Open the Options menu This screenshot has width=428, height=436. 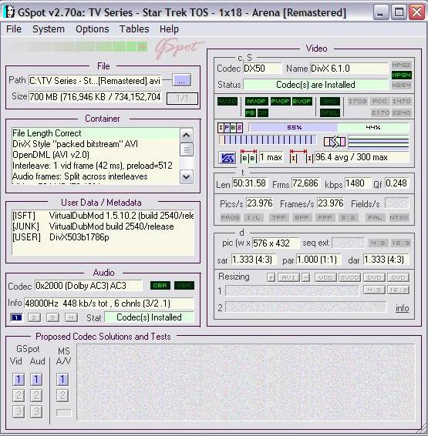tap(92, 29)
